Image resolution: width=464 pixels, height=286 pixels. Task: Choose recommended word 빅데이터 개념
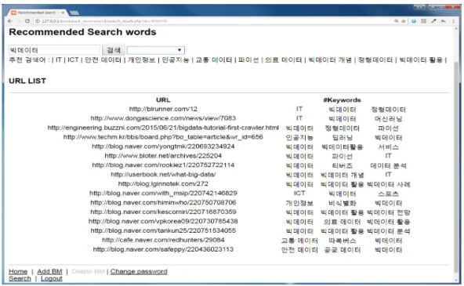[x=330, y=60]
